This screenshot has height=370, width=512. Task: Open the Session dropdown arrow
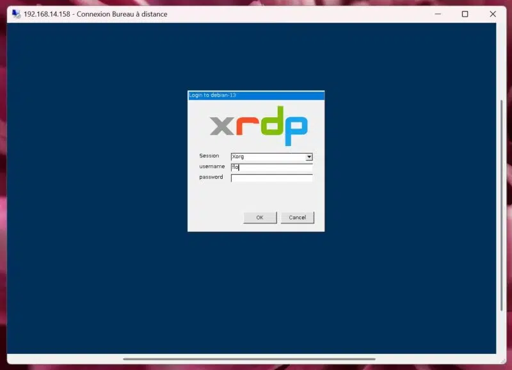pyautogui.click(x=309, y=157)
